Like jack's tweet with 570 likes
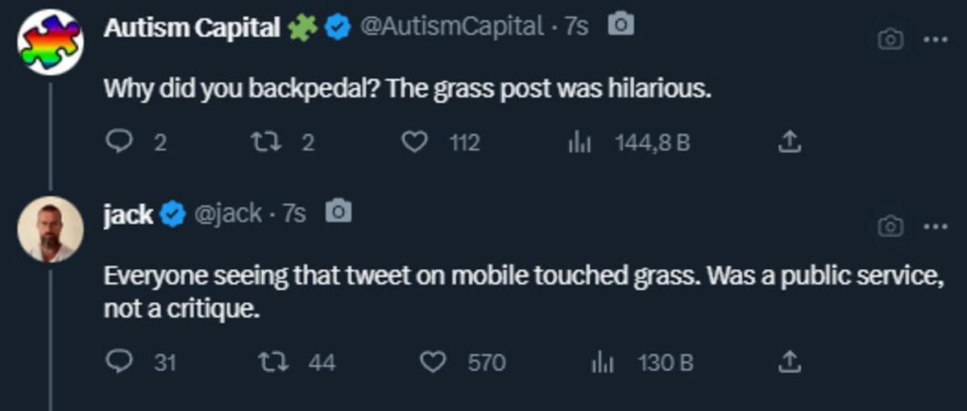The height and width of the screenshot is (411, 967). [x=435, y=362]
